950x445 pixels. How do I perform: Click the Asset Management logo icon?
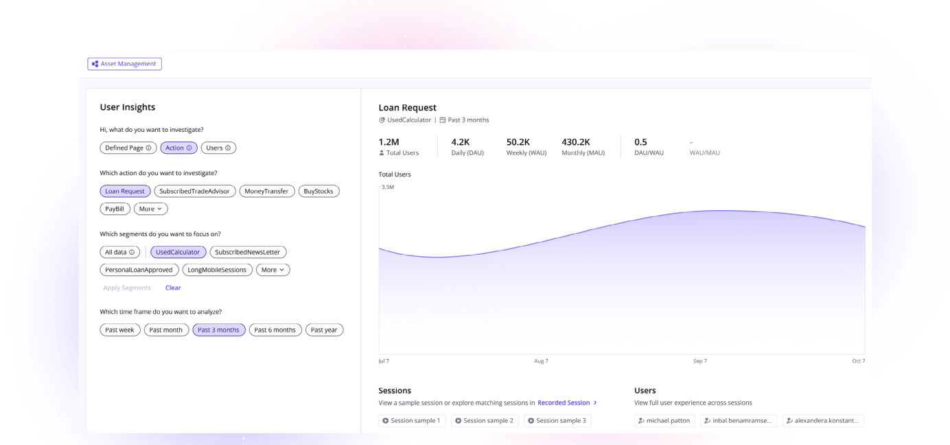click(x=95, y=64)
